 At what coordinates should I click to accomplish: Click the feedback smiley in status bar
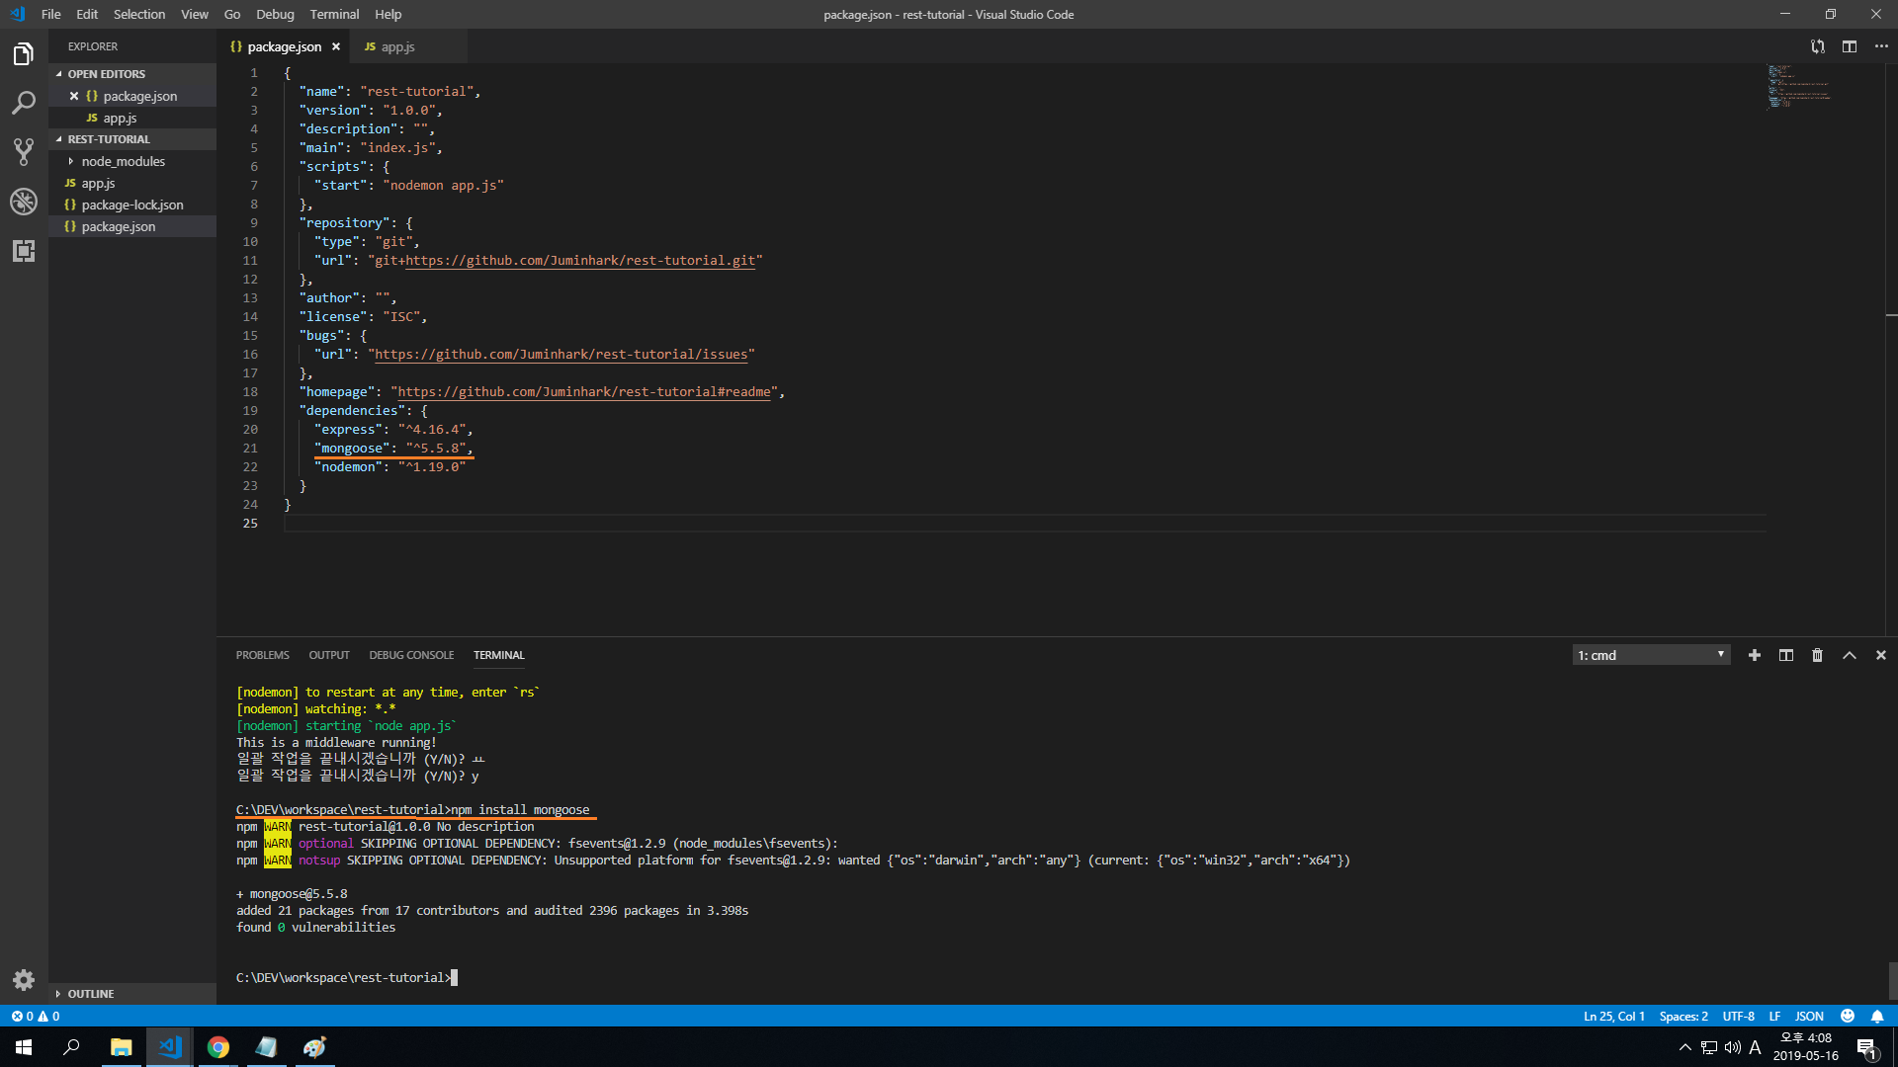[x=1848, y=1016]
